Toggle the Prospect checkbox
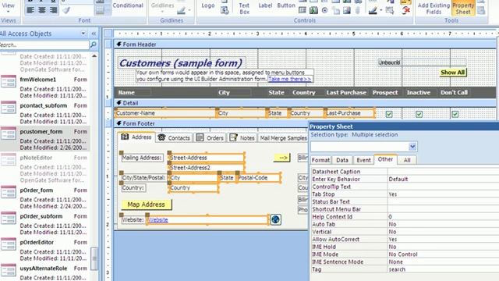Viewport: 499px width, 281px height. click(389, 114)
